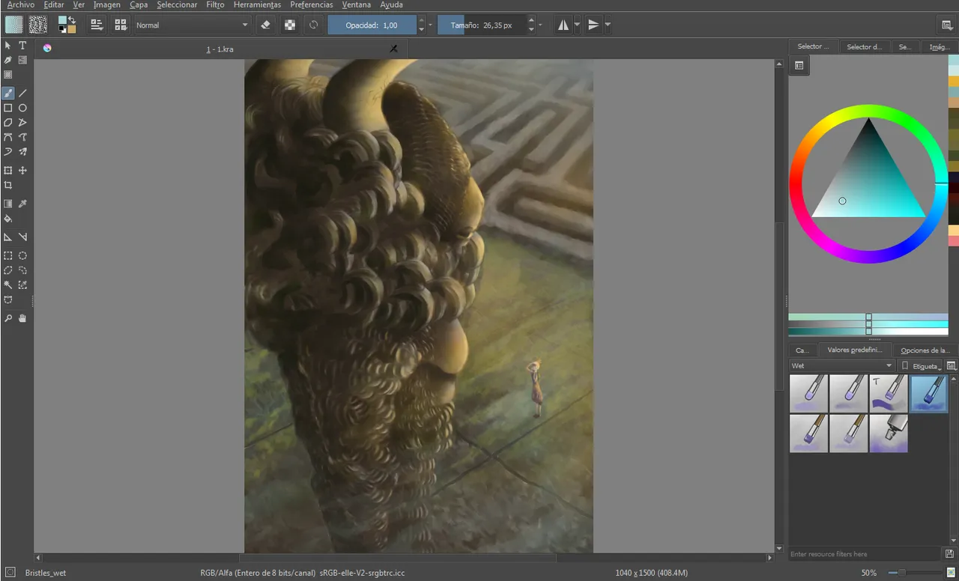Expand the opacity slider options arrow
The image size is (959, 581).
coord(430,25)
